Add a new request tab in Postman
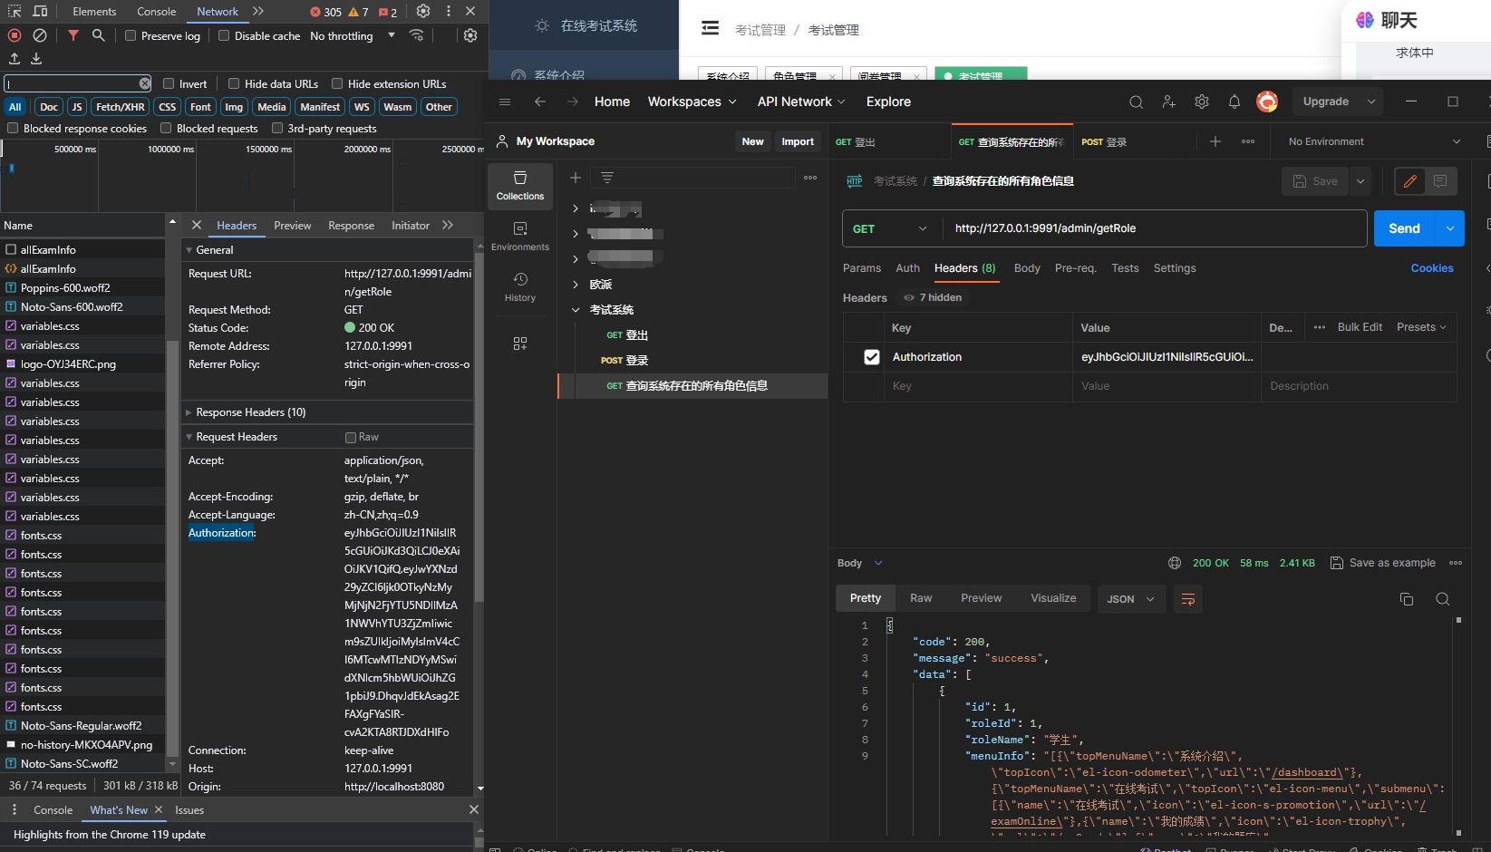Viewport: 1491px width, 852px height. click(1215, 141)
